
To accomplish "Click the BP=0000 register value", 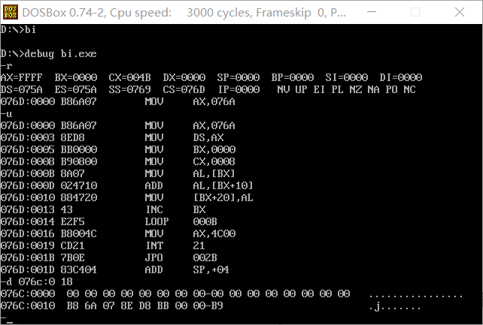I will [x=293, y=77].
